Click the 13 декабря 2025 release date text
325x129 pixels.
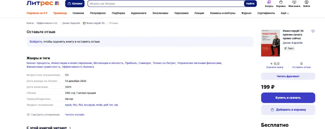click(x=76, y=81)
